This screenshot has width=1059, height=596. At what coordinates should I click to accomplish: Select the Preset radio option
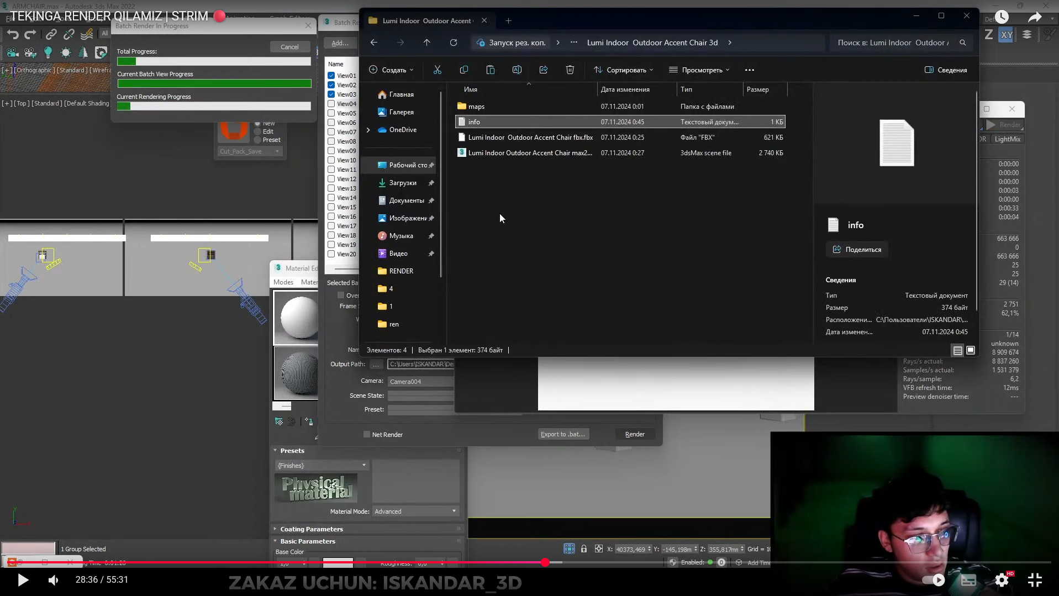pyautogui.click(x=257, y=140)
